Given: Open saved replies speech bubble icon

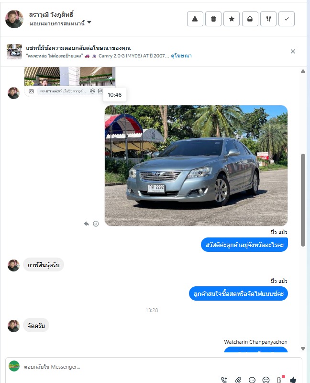Looking at the screenshot, I should [252, 380].
